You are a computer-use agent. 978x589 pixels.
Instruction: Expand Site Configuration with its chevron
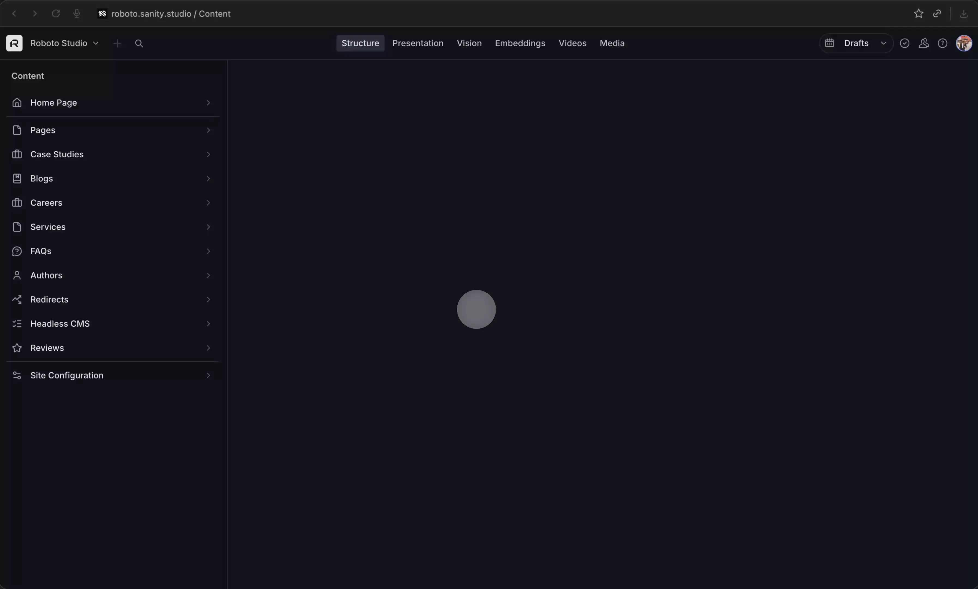tap(208, 375)
